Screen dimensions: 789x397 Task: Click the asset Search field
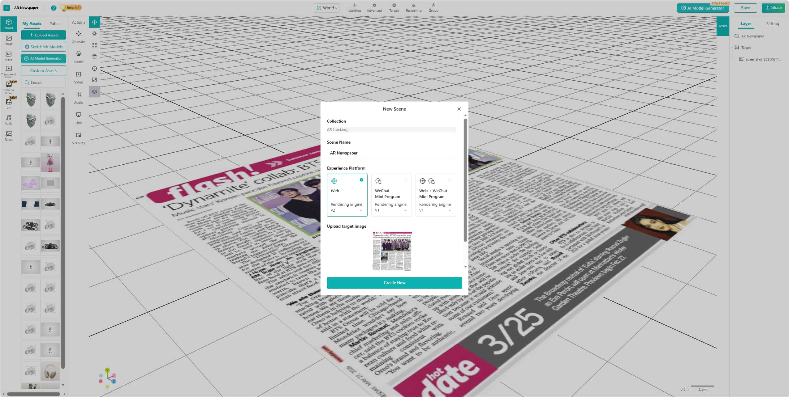click(43, 82)
